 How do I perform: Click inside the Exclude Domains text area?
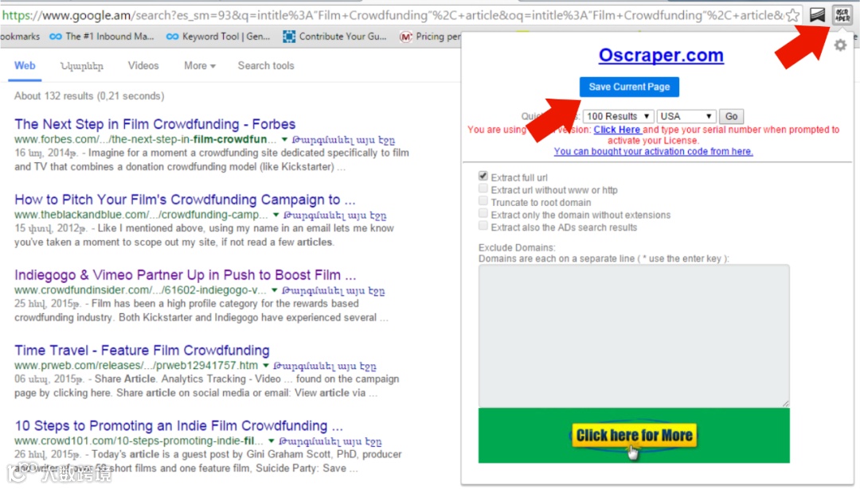pos(634,336)
